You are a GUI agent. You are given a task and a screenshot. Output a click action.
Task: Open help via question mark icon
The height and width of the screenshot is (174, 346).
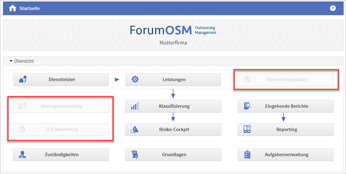coord(333,8)
